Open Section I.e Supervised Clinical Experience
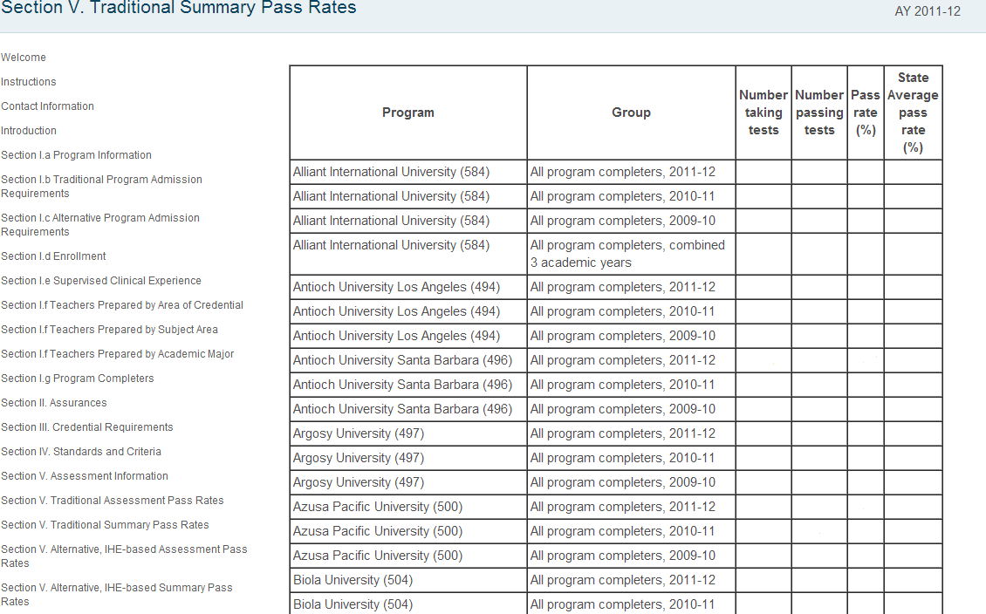 tap(101, 281)
